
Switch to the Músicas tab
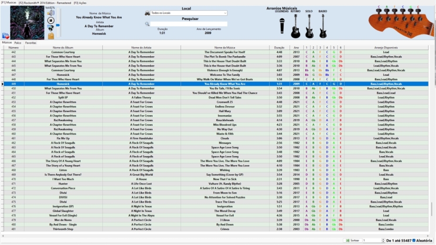(x=7, y=43)
